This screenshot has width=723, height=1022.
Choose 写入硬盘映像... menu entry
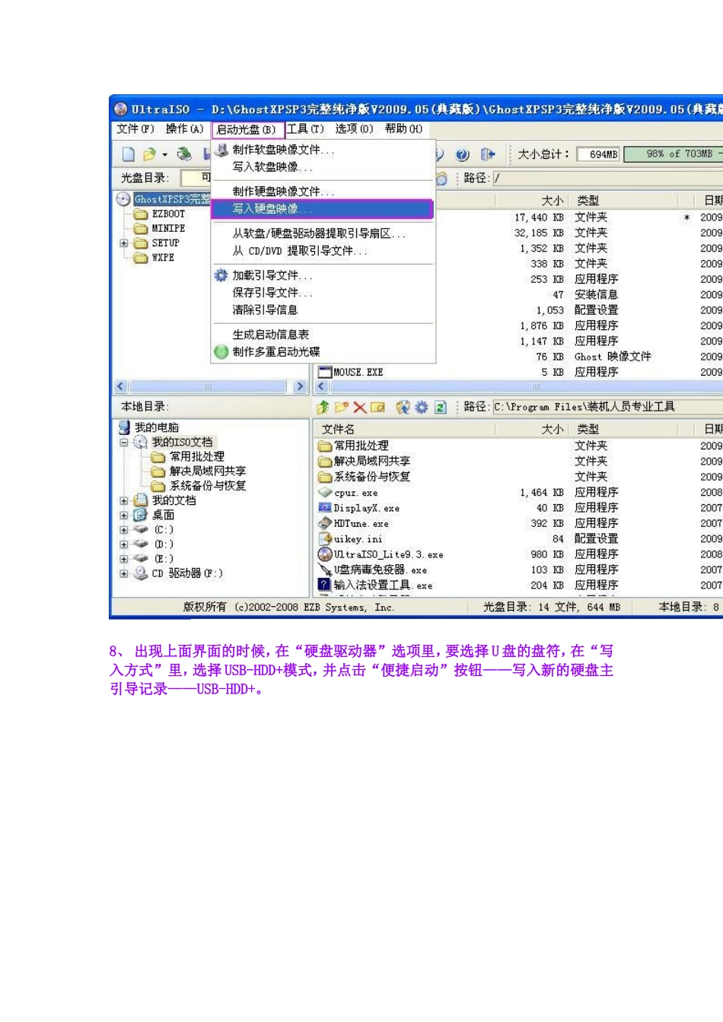pyautogui.click(x=322, y=208)
